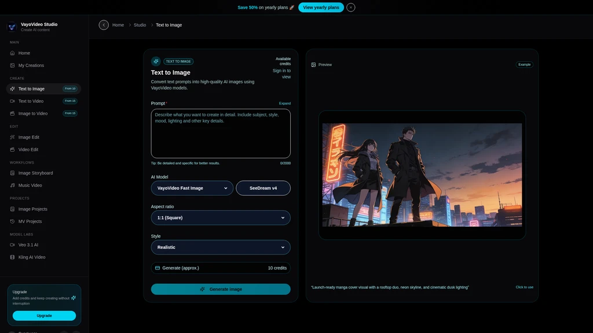Click the back arrow in breadcrumb bar
The height and width of the screenshot is (333, 593).
point(104,25)
